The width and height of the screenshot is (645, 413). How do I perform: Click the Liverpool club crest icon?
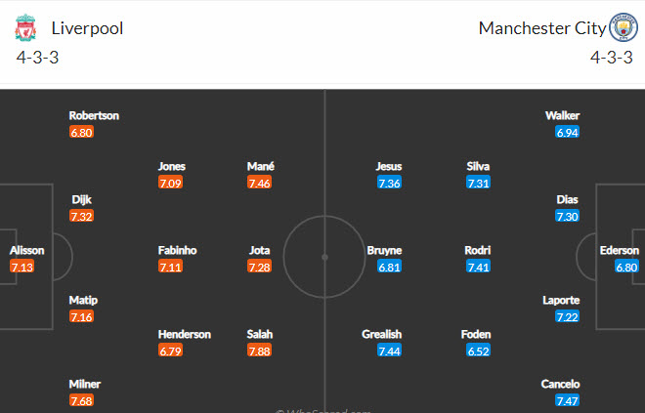click(x=25, y=28)
